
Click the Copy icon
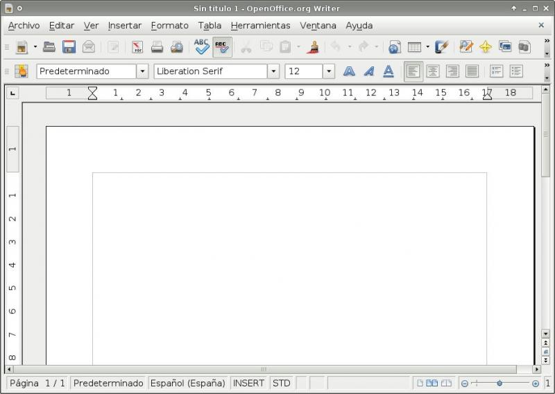point(266,47)
